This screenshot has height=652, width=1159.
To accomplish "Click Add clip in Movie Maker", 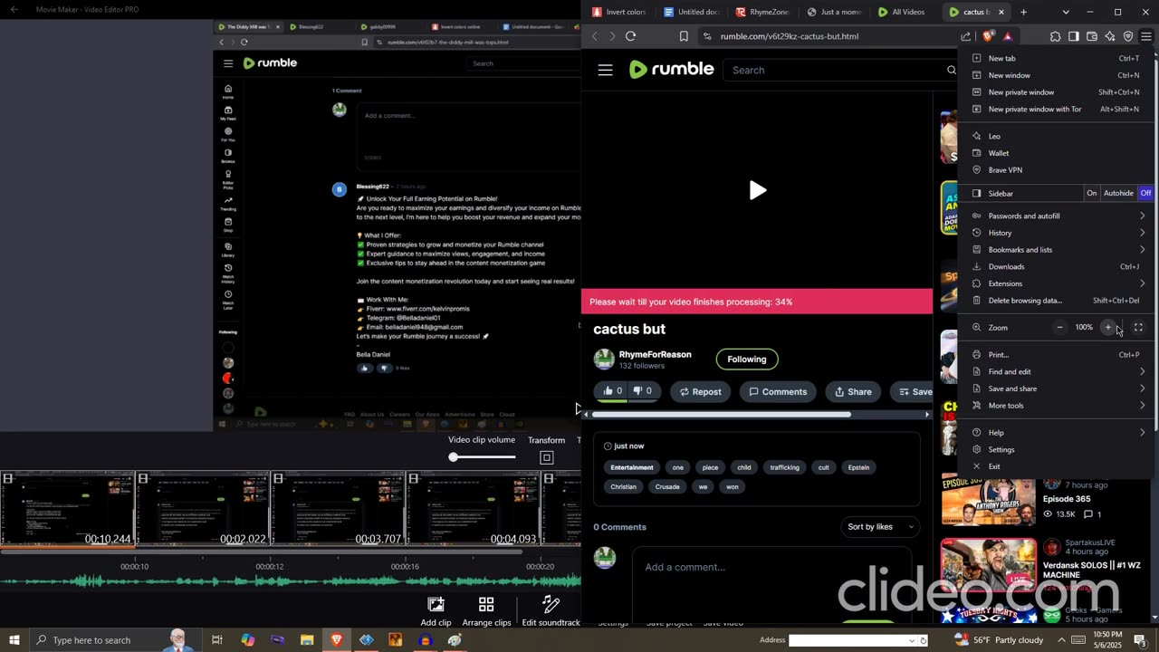I will [x=436, y=611].
